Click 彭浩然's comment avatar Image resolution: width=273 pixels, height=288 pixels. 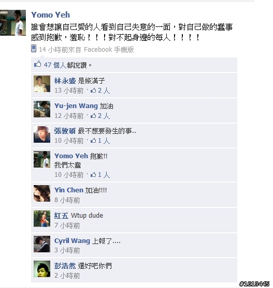[42, 269]
